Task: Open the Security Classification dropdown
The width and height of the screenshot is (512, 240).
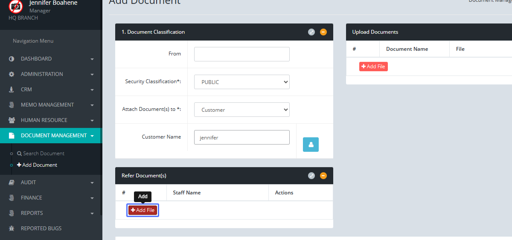Action: [241, 82]
